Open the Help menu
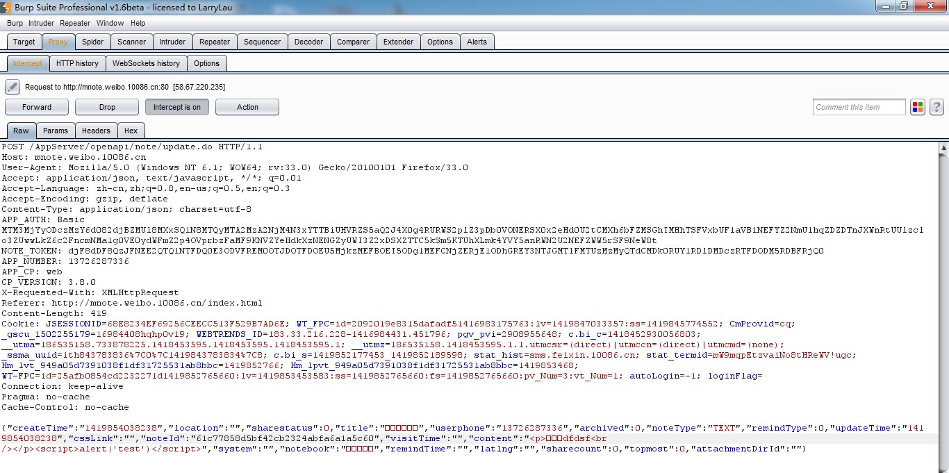The image size is (949, 473). pos(138,23)
